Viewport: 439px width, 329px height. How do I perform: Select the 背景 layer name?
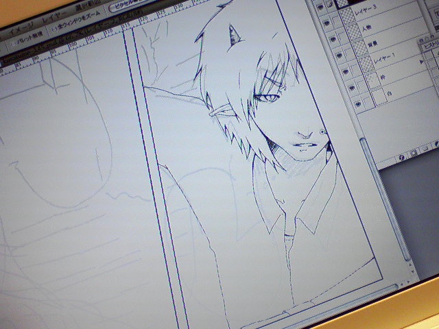372,44
